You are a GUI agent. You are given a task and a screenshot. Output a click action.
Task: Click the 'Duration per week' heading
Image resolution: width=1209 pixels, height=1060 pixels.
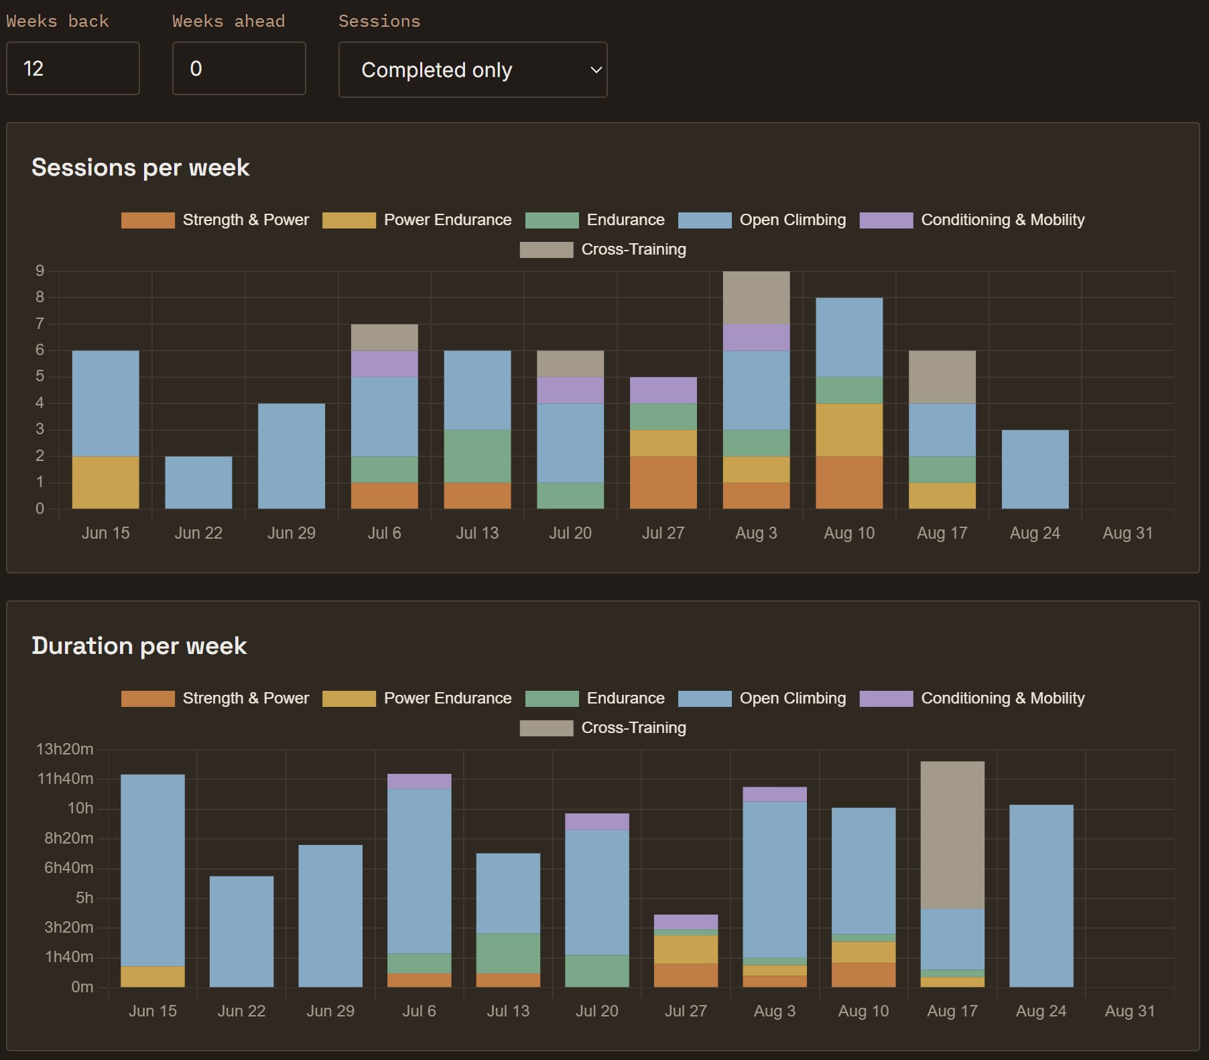point(139,646)
